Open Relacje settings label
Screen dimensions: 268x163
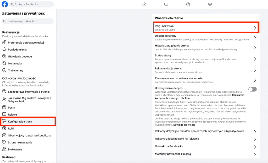(12, 114)
